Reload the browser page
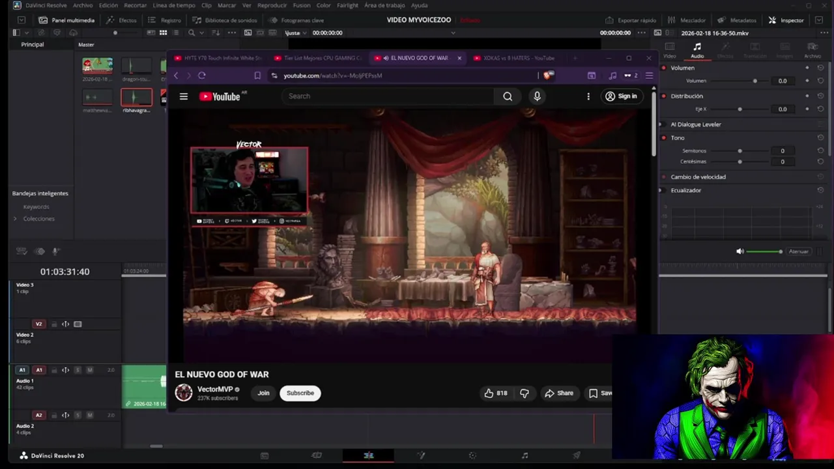 pyautogui.click(x=201, y=76)
